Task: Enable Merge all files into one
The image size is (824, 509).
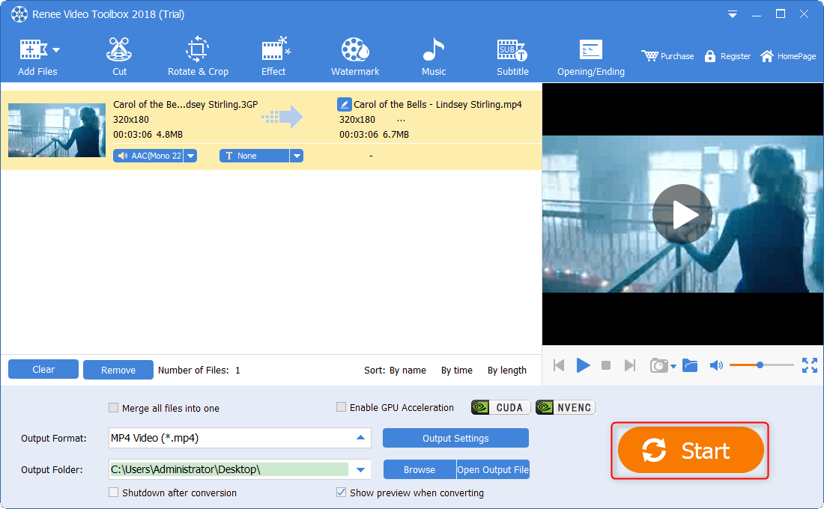Action: [x=114, y=408]
